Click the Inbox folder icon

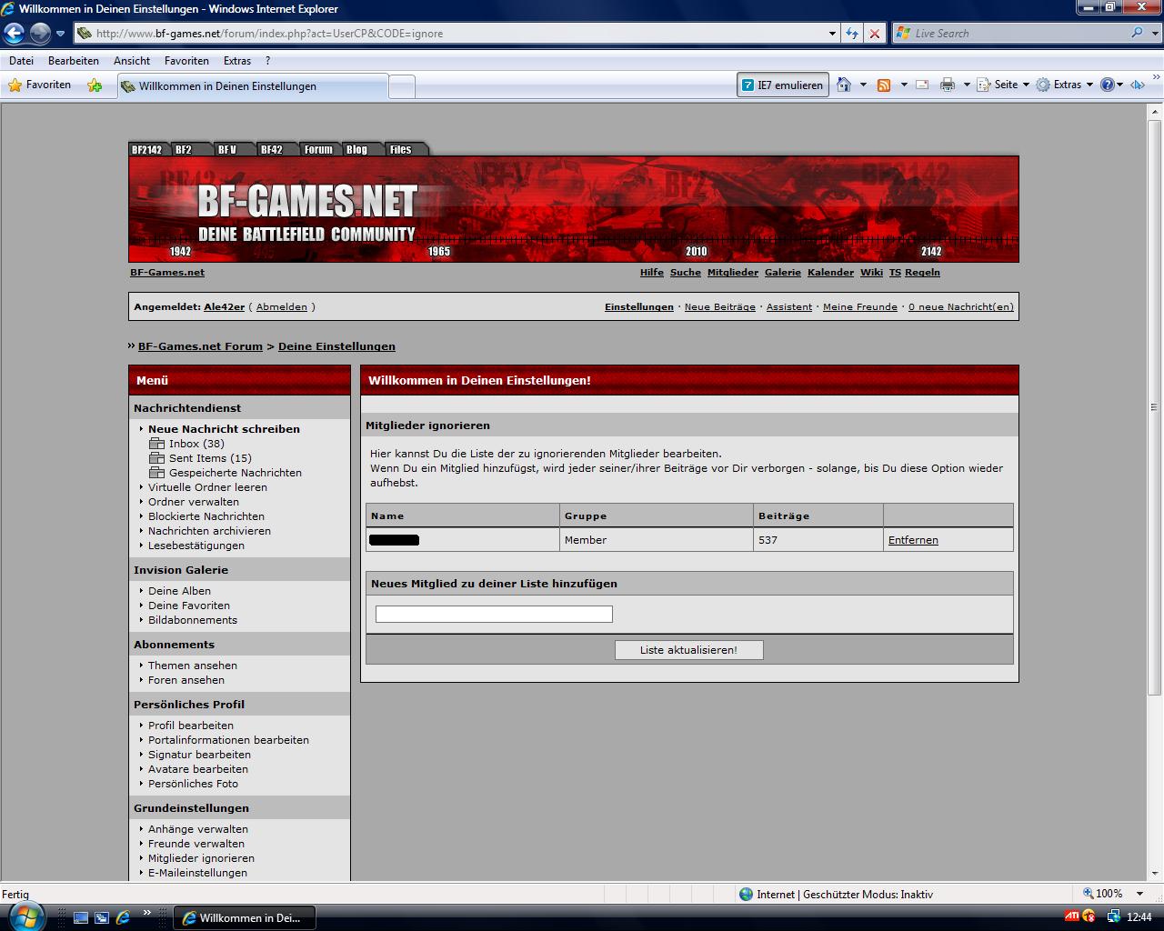click(x=156, y=444)
